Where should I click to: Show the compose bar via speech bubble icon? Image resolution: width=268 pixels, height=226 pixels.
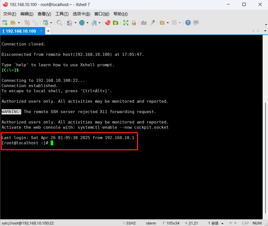(196, 22)
